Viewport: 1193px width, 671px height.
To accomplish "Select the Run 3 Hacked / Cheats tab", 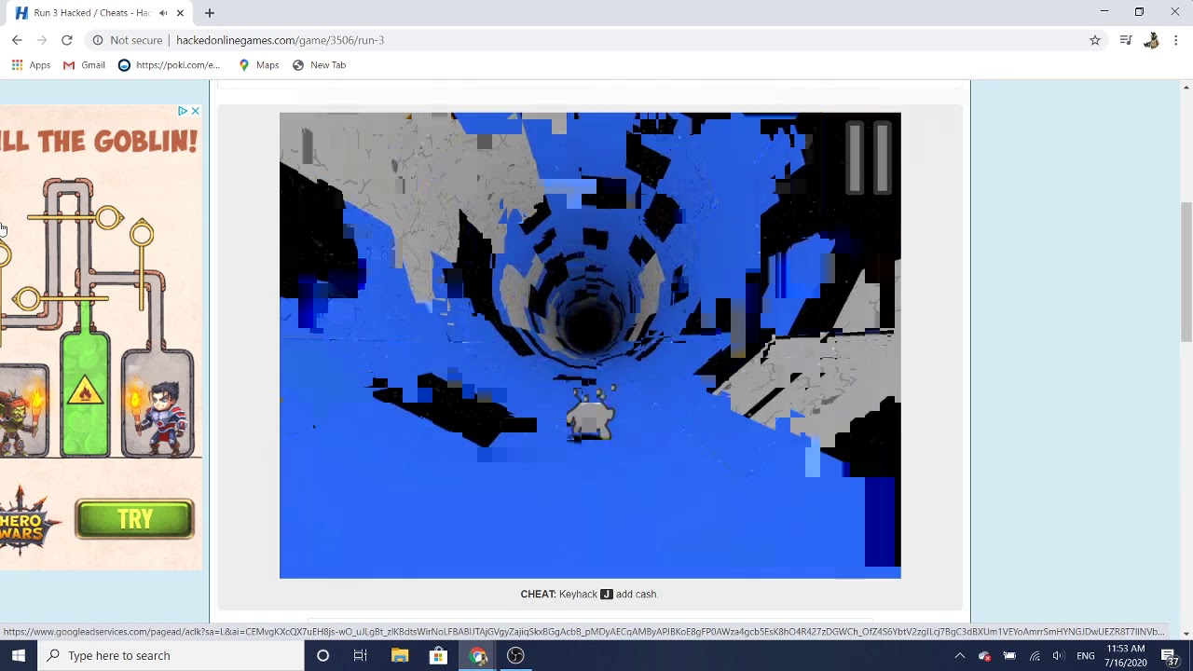I will point(98,13).
